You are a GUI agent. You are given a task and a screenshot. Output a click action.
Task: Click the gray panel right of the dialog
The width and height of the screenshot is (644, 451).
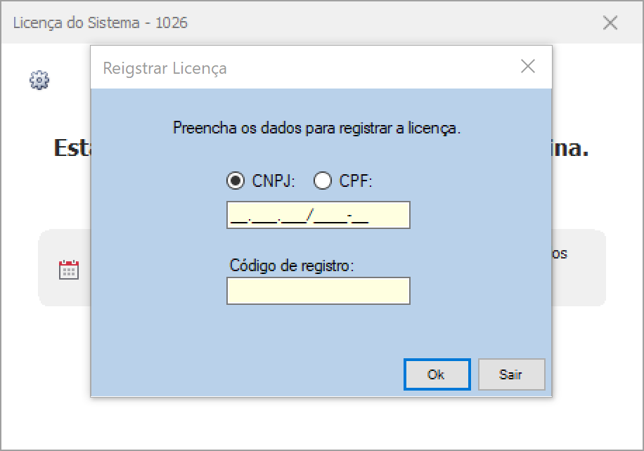[579, 281]
